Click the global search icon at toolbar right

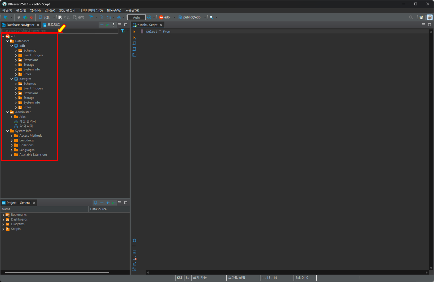[x=411, y=17]
